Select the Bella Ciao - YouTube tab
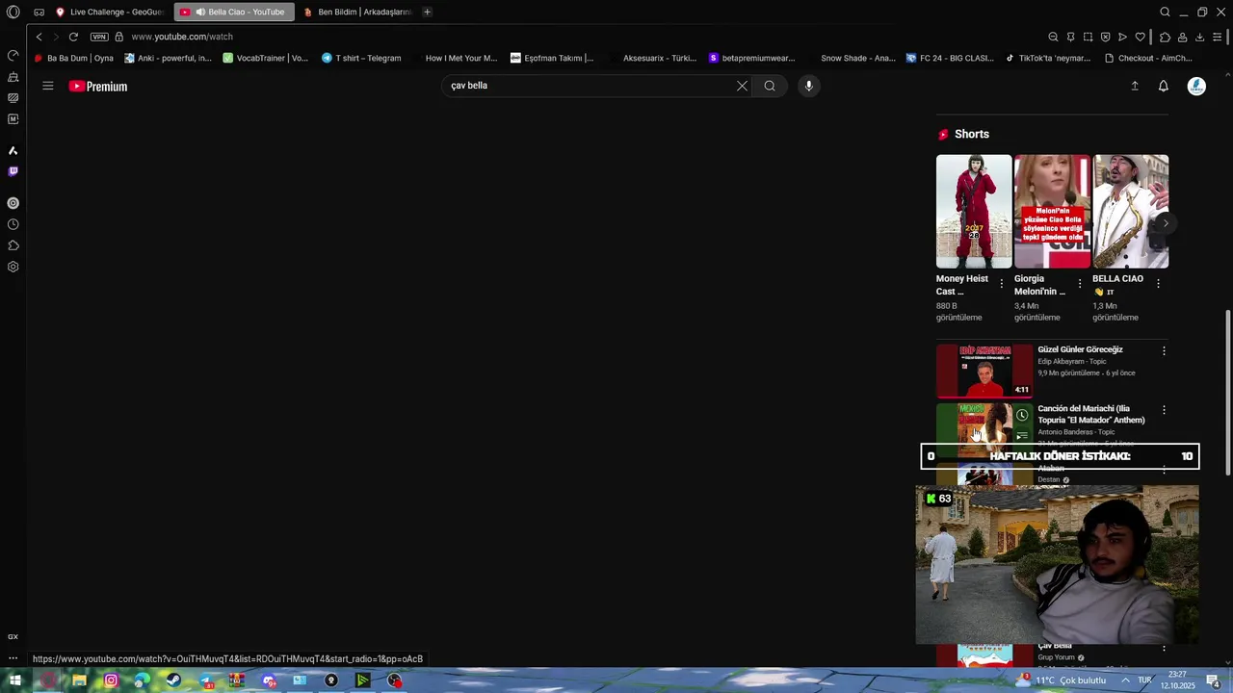Image resolution: width=1233 pixels, height=693 pixels. click(x=234, y=12)
